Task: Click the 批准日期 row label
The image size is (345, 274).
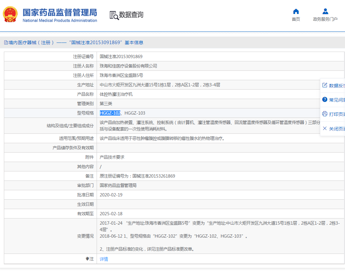Action: (x=85, y=195)
